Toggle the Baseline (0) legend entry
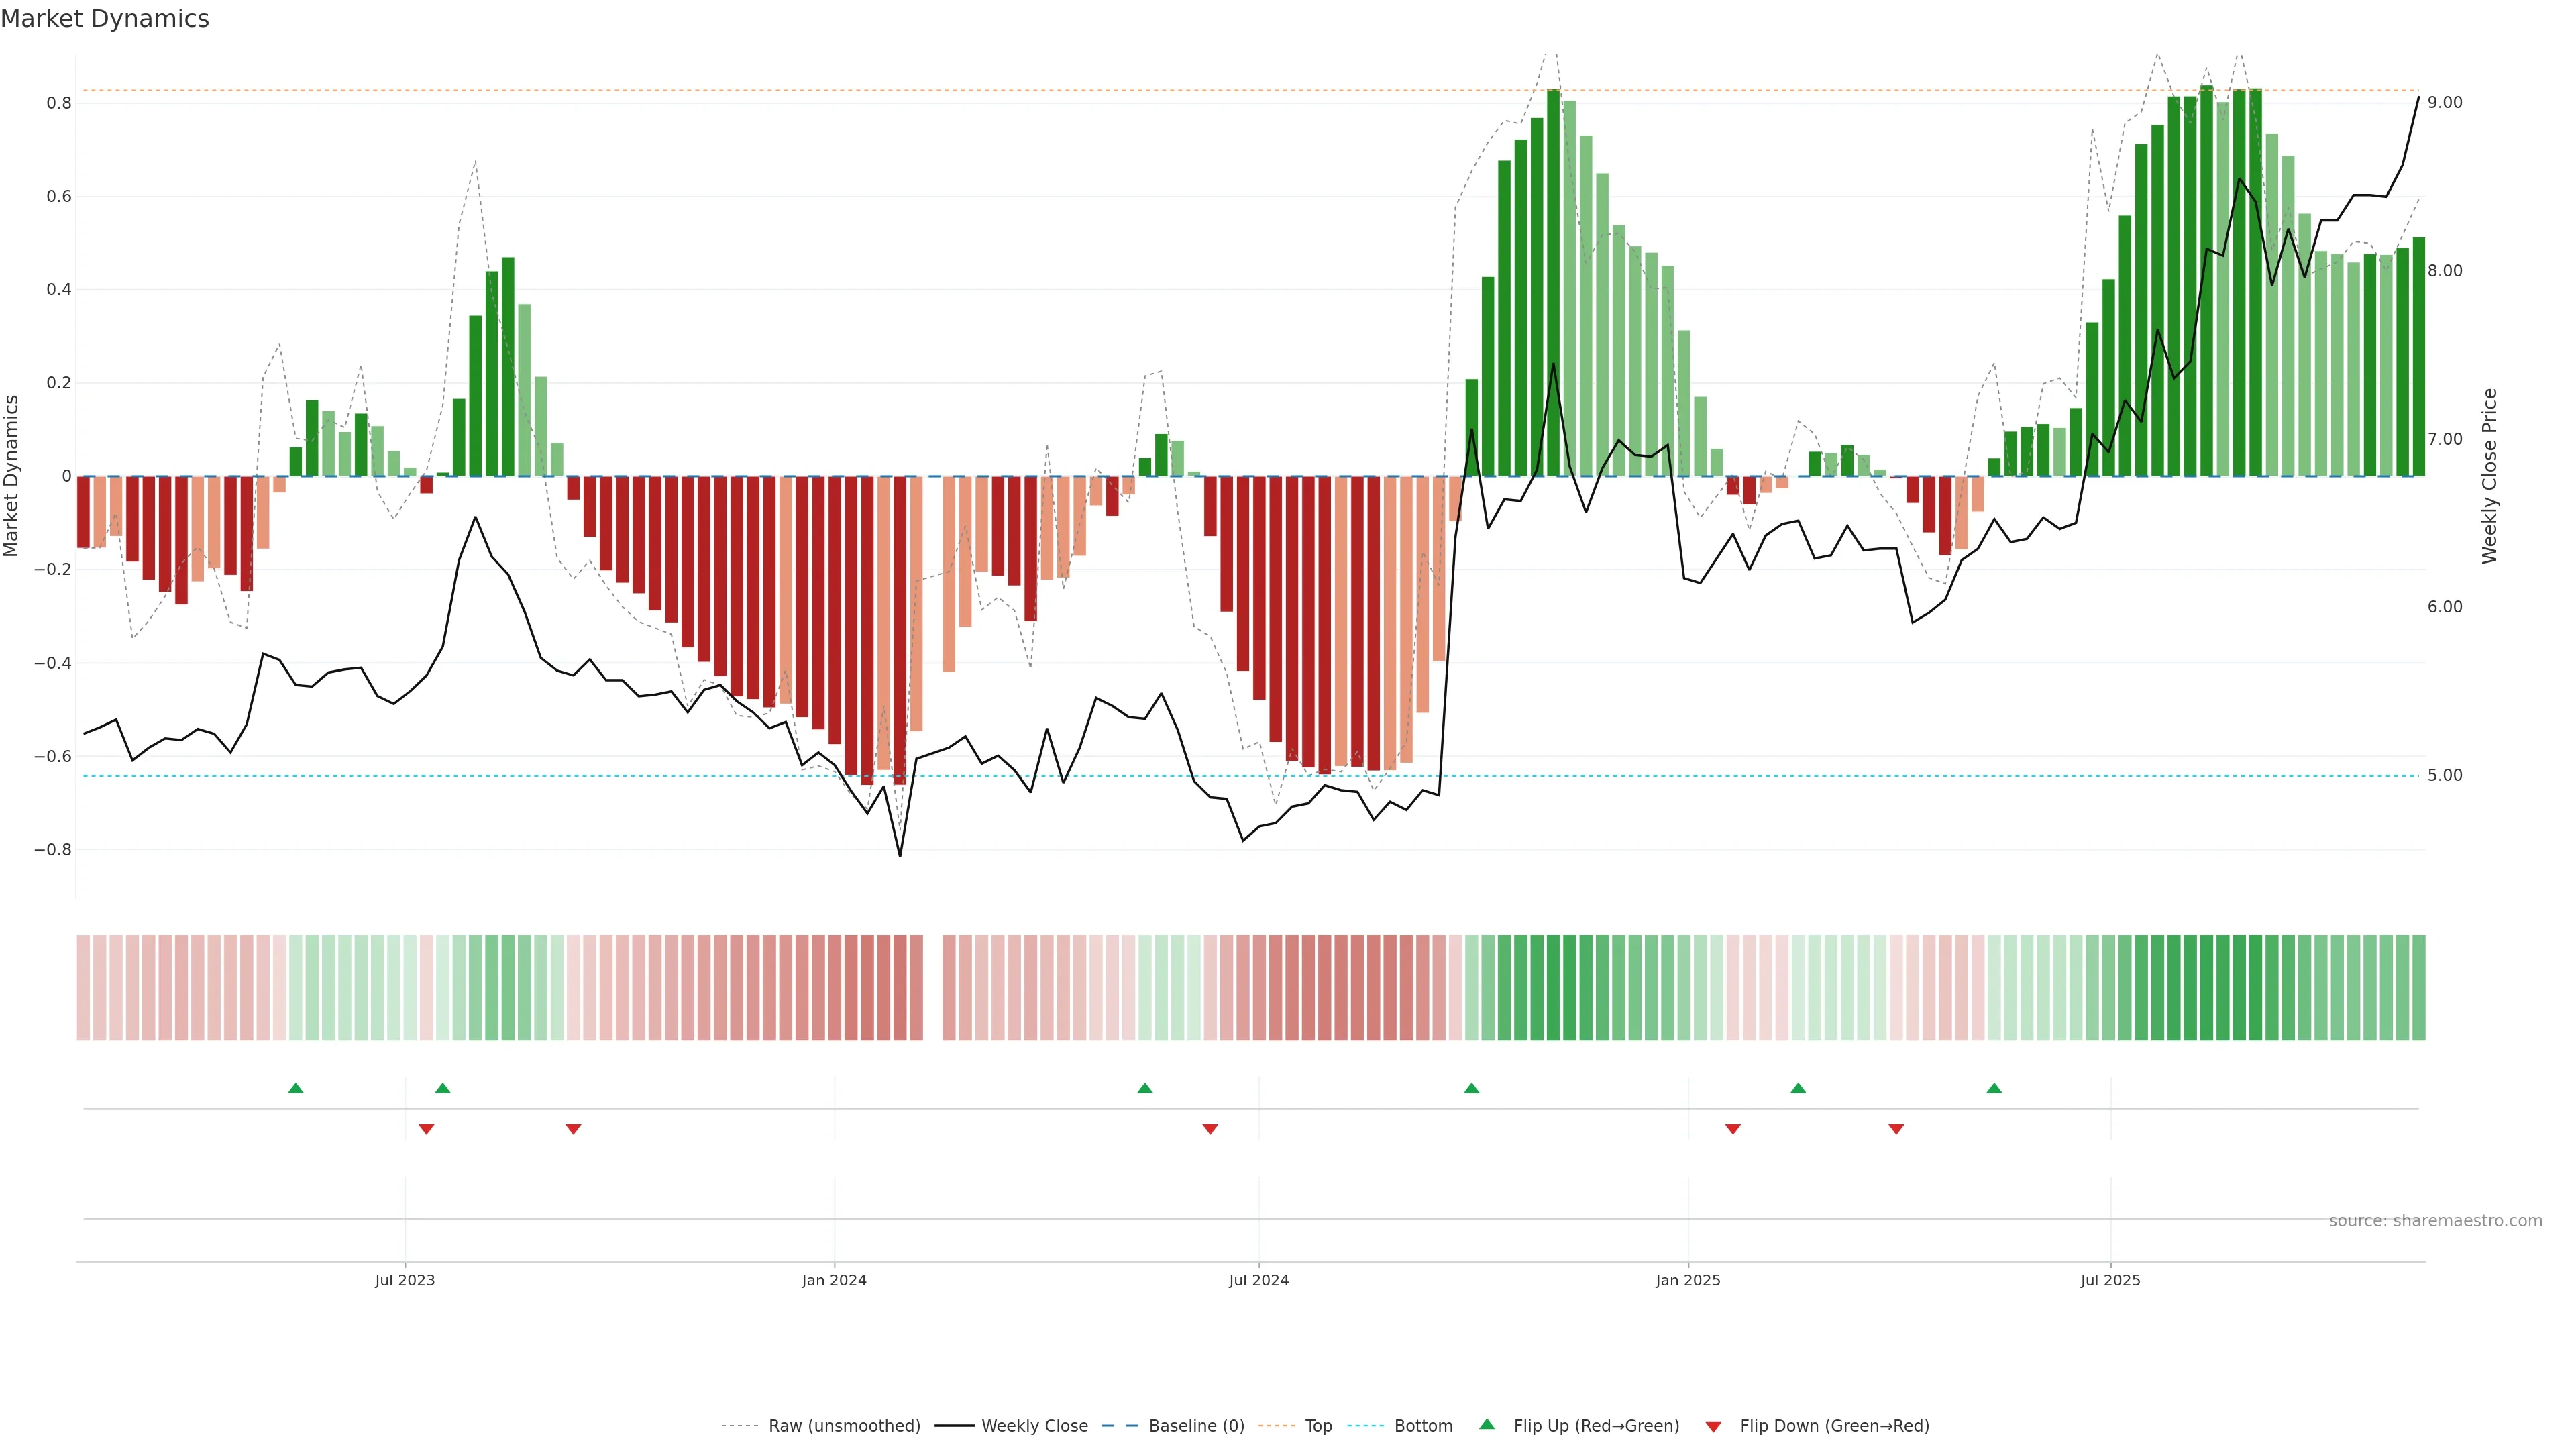The width and height of the screenshot is (2576, 1449). click(x=1196, y=1426)
